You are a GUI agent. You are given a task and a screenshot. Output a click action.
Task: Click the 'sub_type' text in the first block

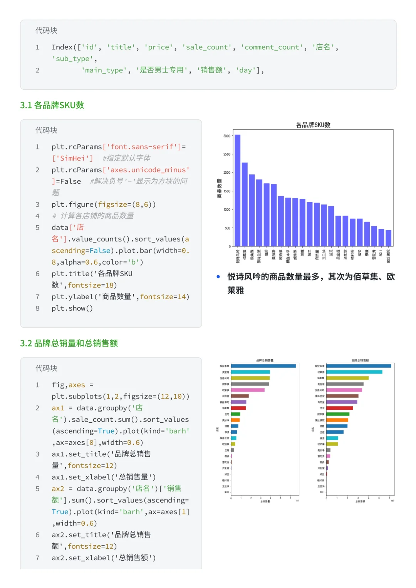[x=73, y=59]
